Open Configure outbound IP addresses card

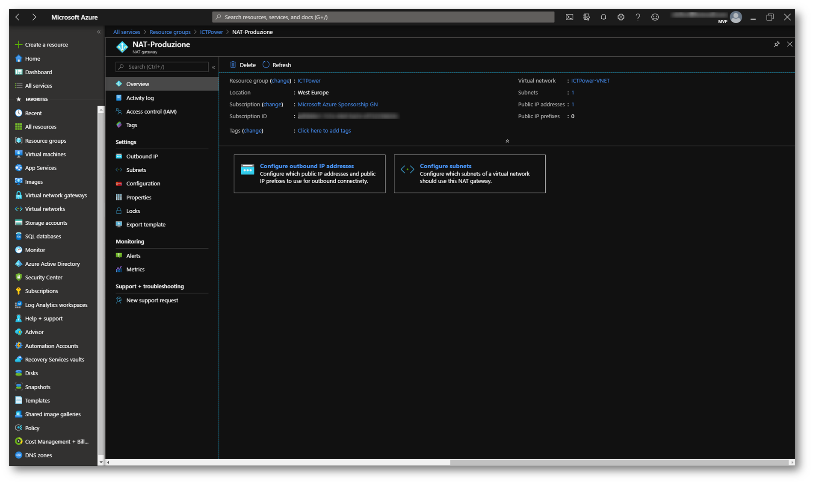point(309,174)
